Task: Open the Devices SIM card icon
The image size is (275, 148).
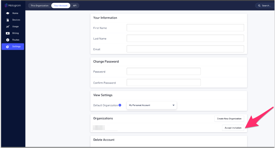Action: 8,20
